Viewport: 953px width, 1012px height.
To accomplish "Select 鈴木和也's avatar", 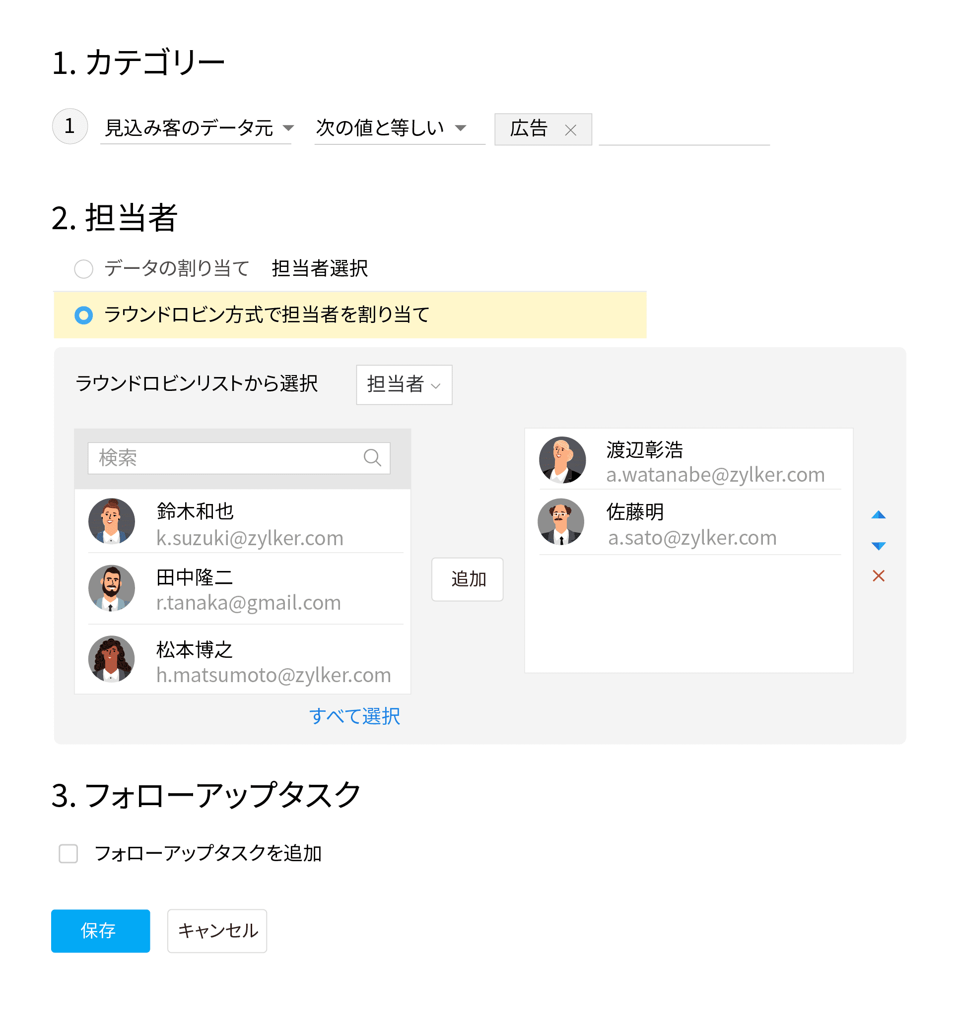I will pos(112,521).
